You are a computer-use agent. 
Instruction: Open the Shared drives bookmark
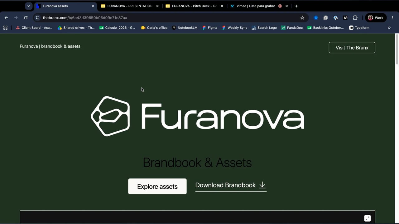pyautogui.click(x=76, y=28)
